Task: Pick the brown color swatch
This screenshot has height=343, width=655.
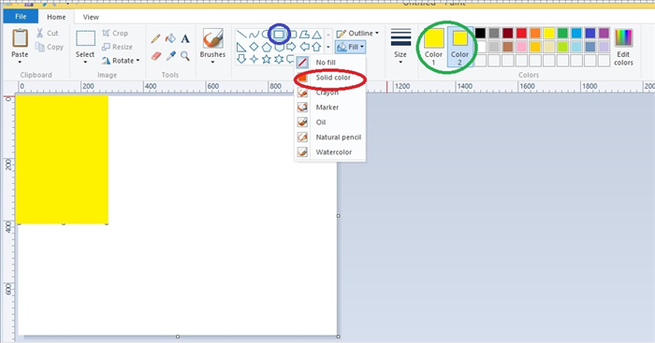Action: coord(507,47)
